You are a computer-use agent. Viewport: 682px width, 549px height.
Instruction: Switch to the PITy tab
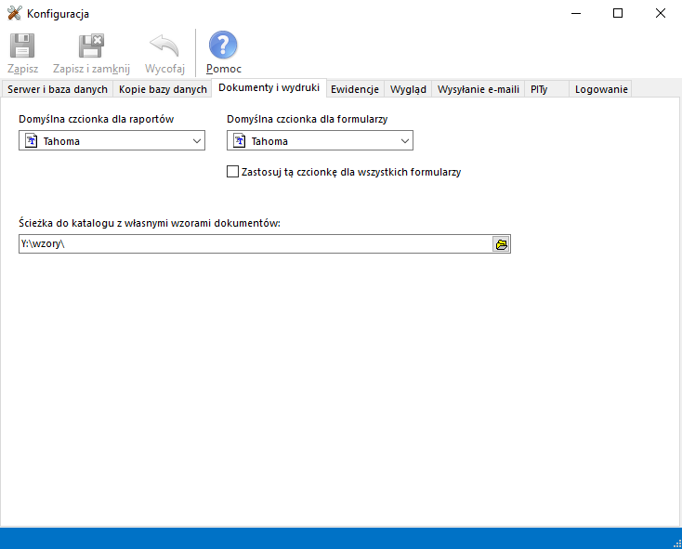coord(539,89)
